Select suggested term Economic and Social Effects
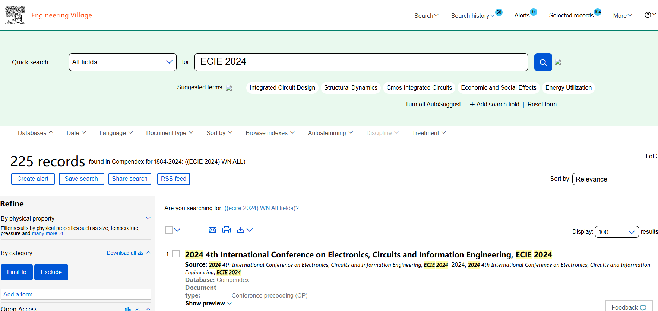 point(499,88)
